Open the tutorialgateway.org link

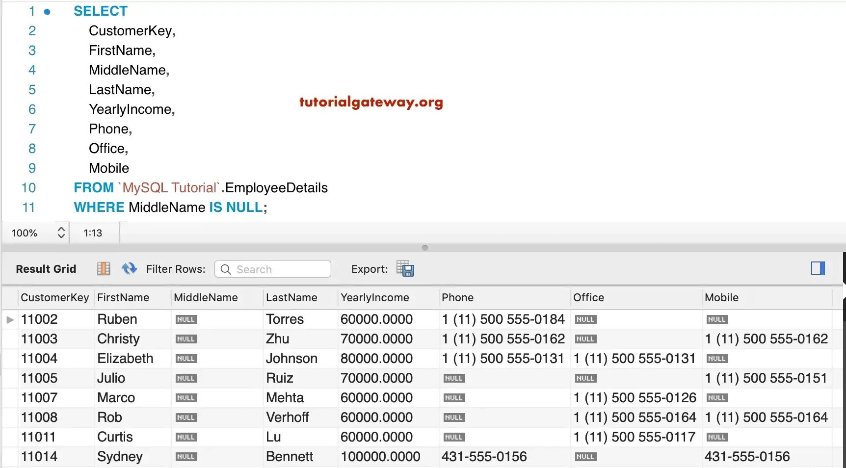point(370,103)
